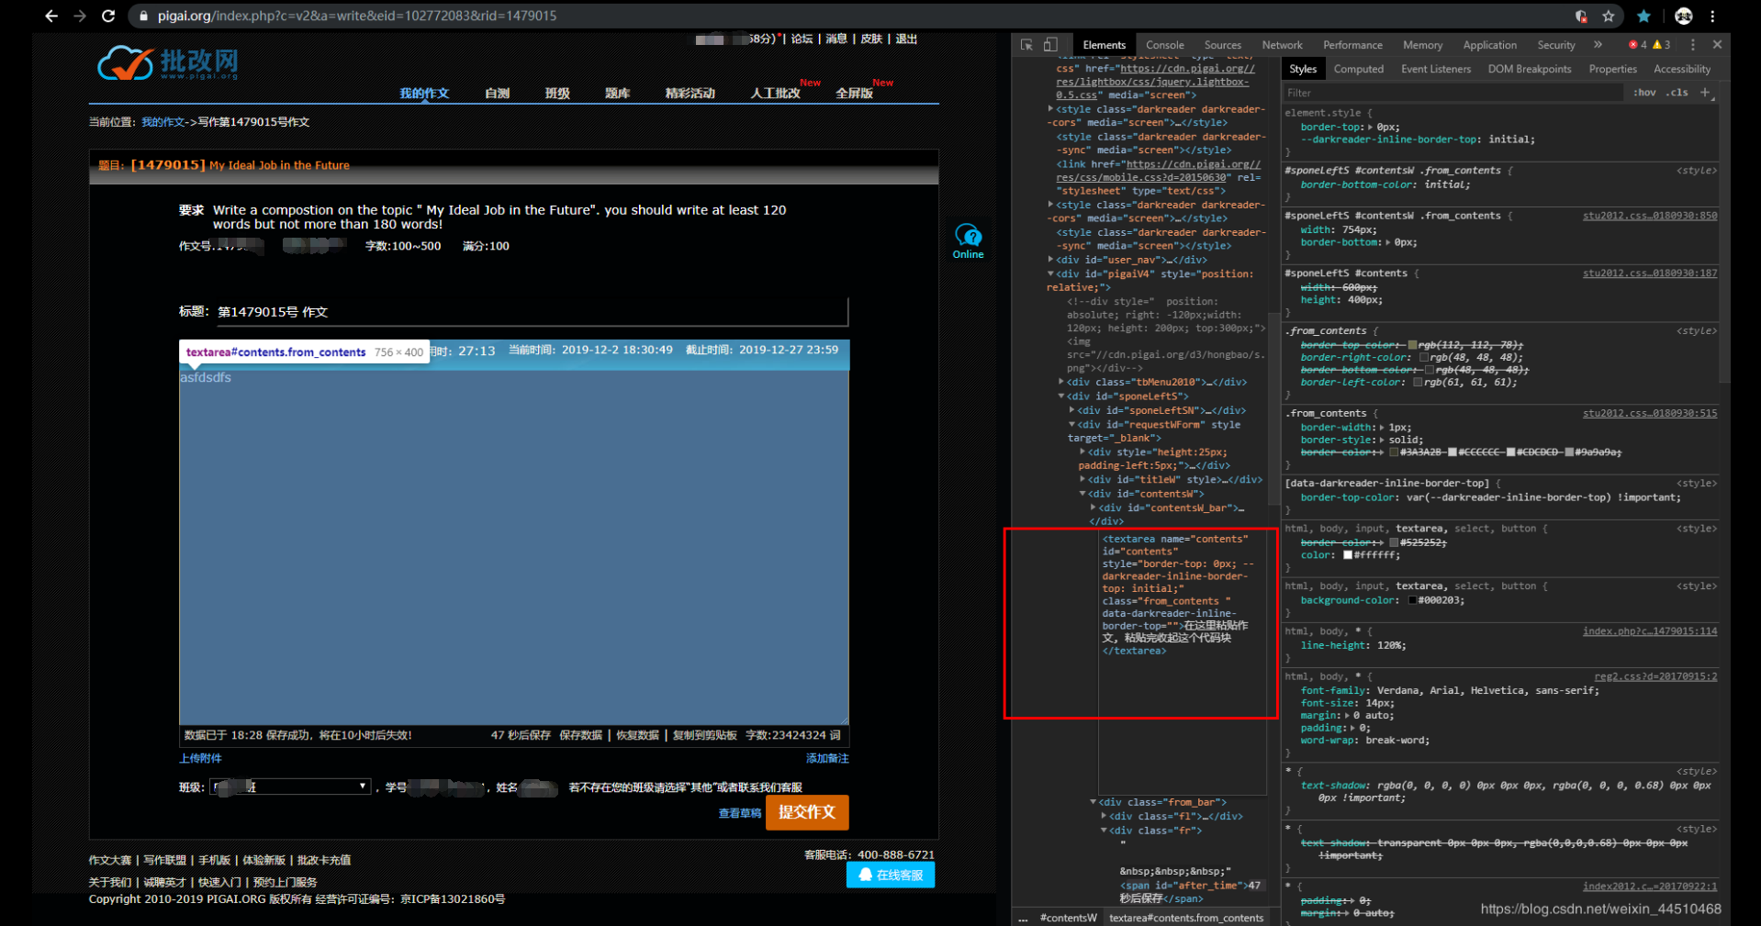Viewport: 1761px width, 926px height.
Task: Click the Styles Filter input field
Action: (1453, 93)
